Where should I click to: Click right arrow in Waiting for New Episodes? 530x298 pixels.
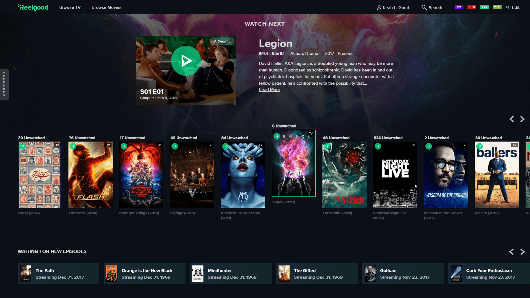coord(523,251)
